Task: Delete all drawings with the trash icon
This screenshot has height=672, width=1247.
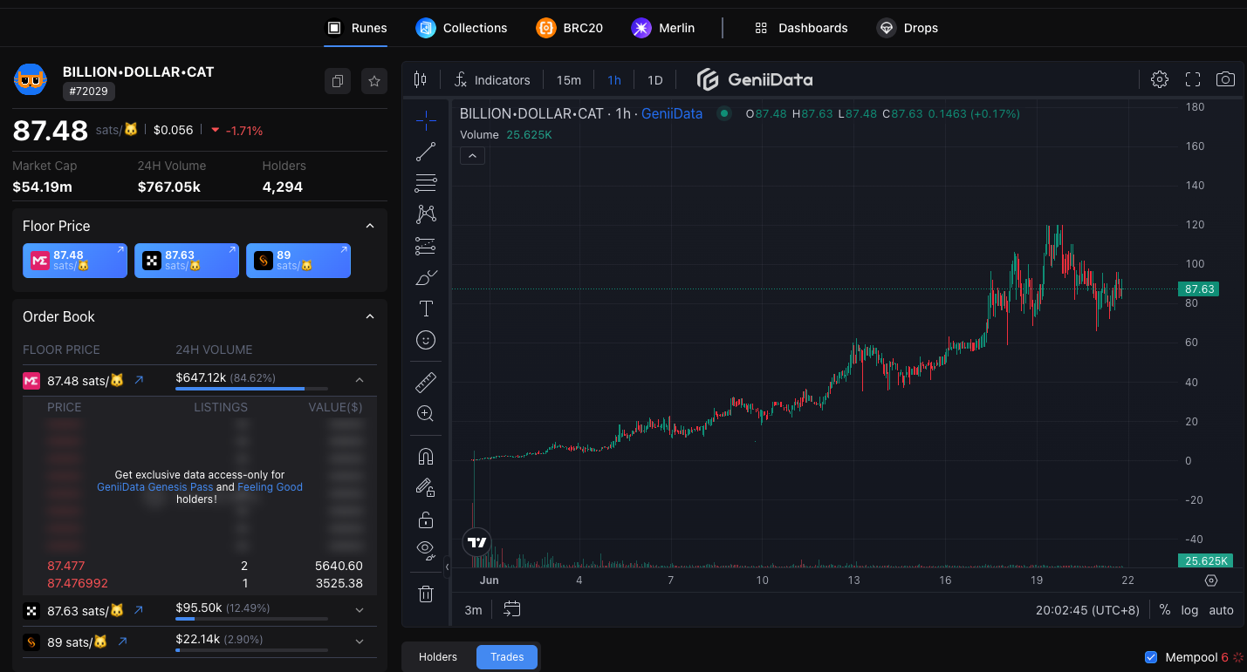Action: [x=426, y=594]
